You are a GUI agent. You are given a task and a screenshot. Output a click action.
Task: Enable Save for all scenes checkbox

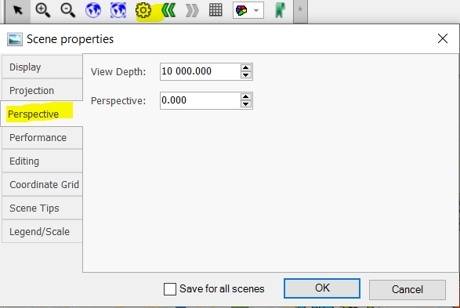(170, 289)
